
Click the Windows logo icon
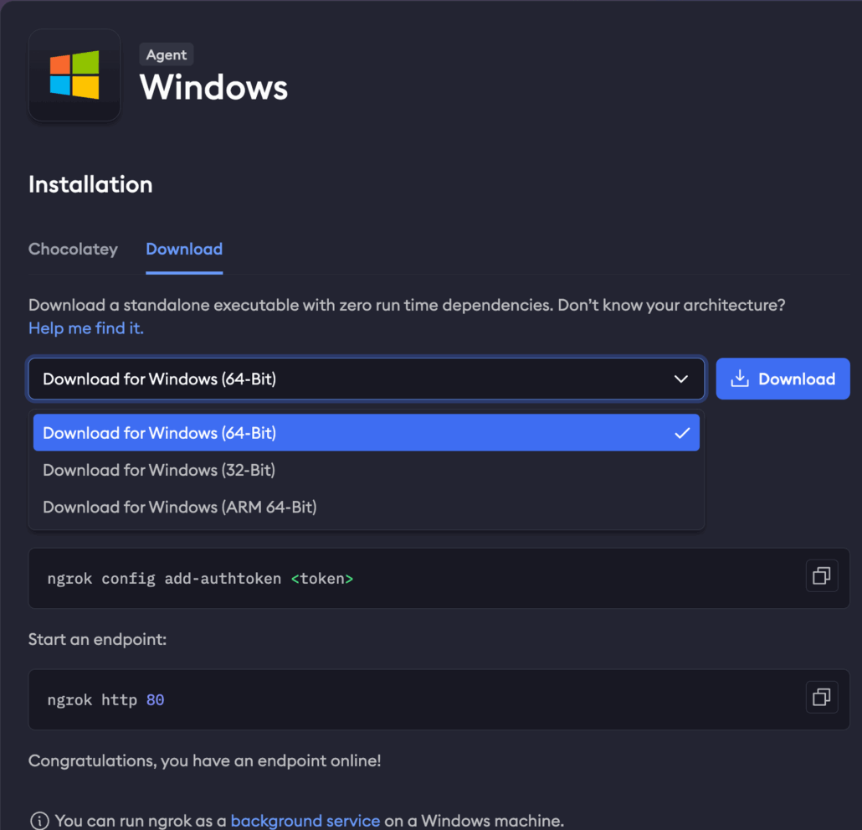point(74,75)
